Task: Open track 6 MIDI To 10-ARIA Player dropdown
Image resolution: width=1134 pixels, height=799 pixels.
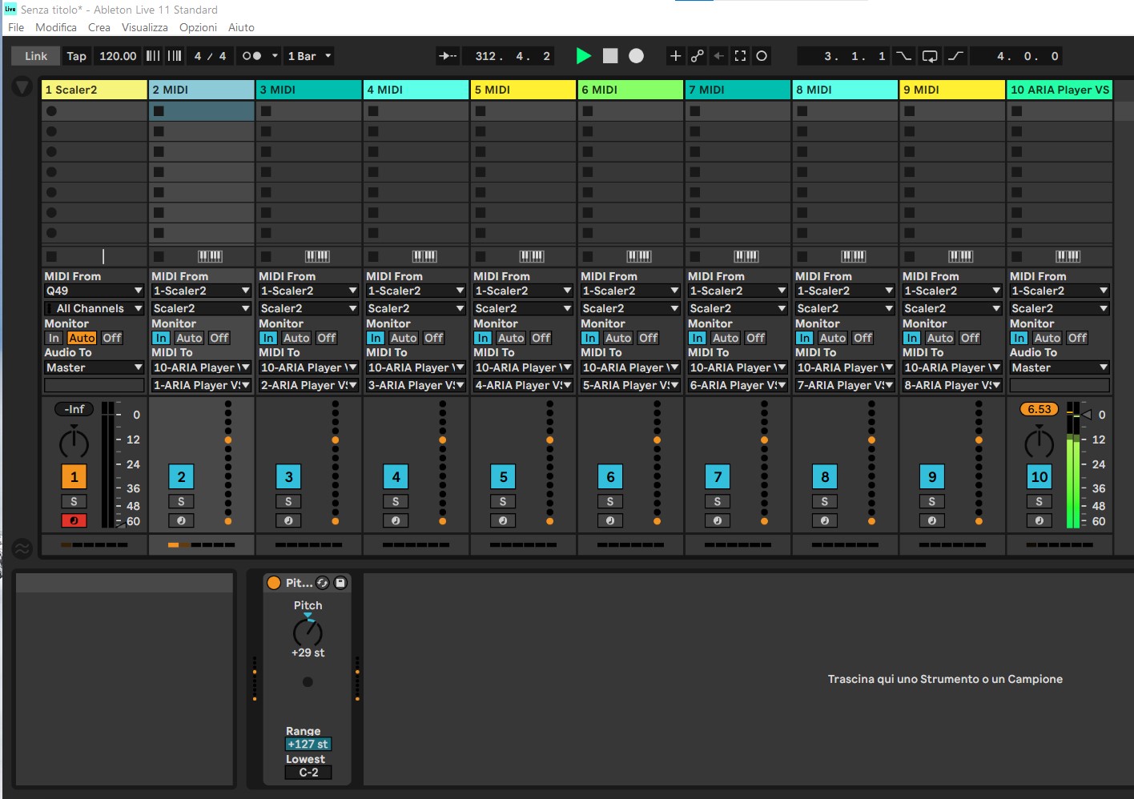Action: click(630, 367)
